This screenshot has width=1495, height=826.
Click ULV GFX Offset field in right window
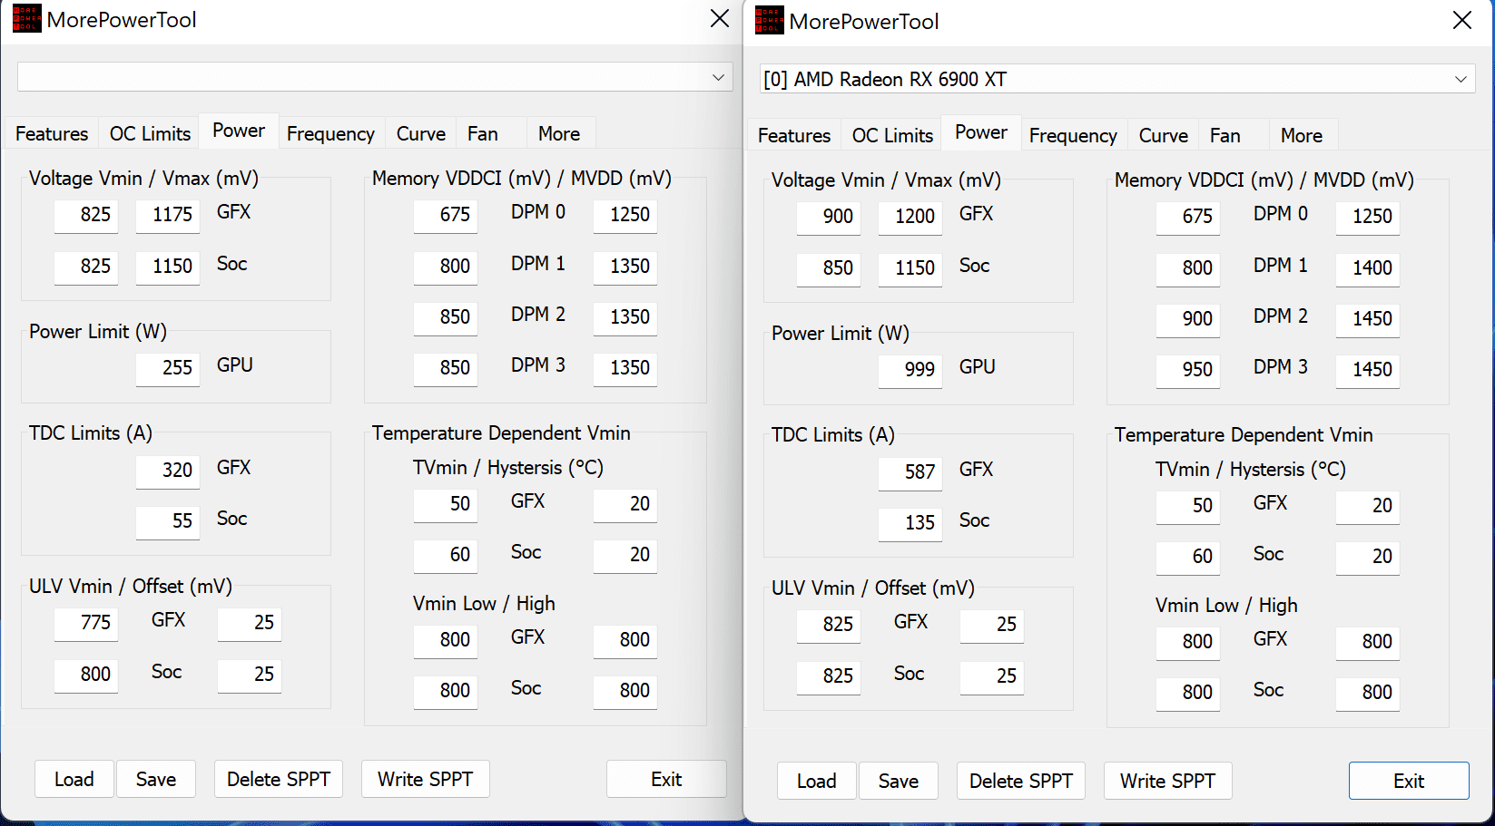coord(992,625)
